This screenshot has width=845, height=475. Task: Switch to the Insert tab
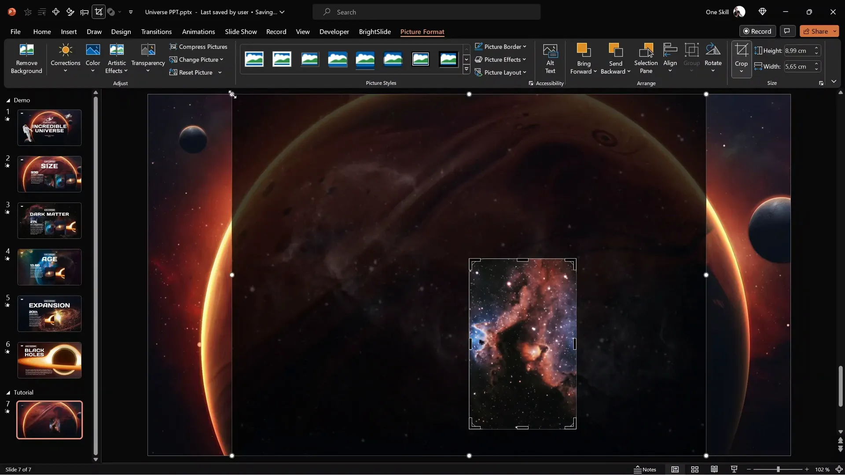tap(69, 32)
